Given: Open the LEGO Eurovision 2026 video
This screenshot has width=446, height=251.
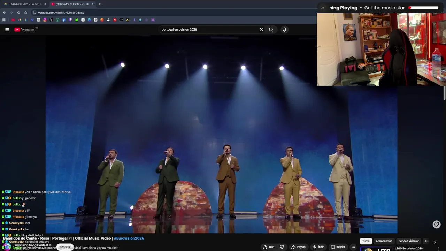Looking at the screenshot, I should click(x=408, y=249).
